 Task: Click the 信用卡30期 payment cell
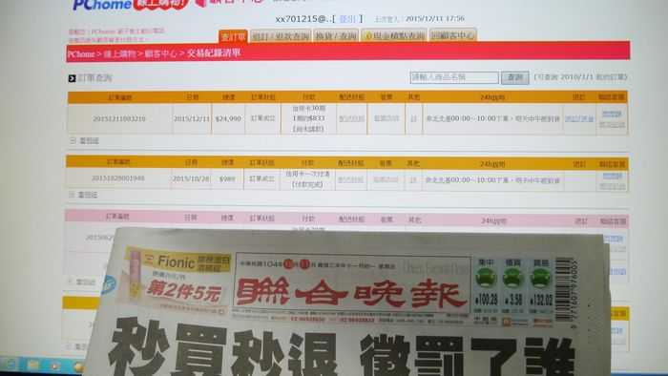(308, 118)
